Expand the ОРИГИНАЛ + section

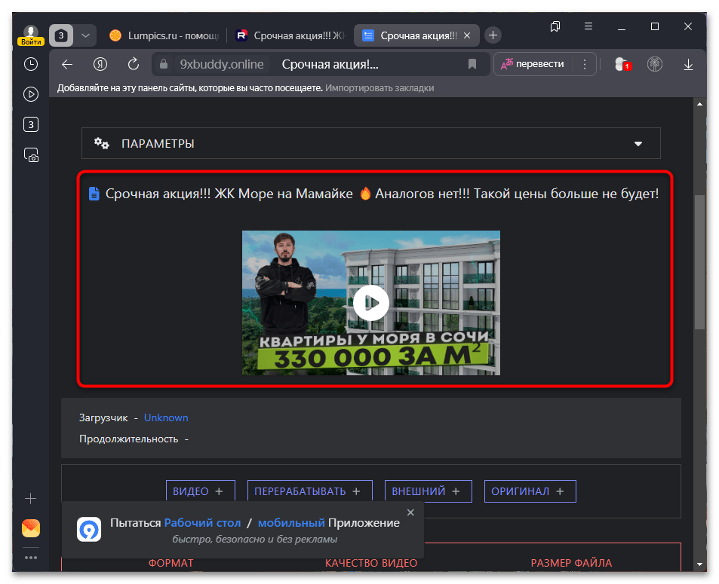coord(530,491)
